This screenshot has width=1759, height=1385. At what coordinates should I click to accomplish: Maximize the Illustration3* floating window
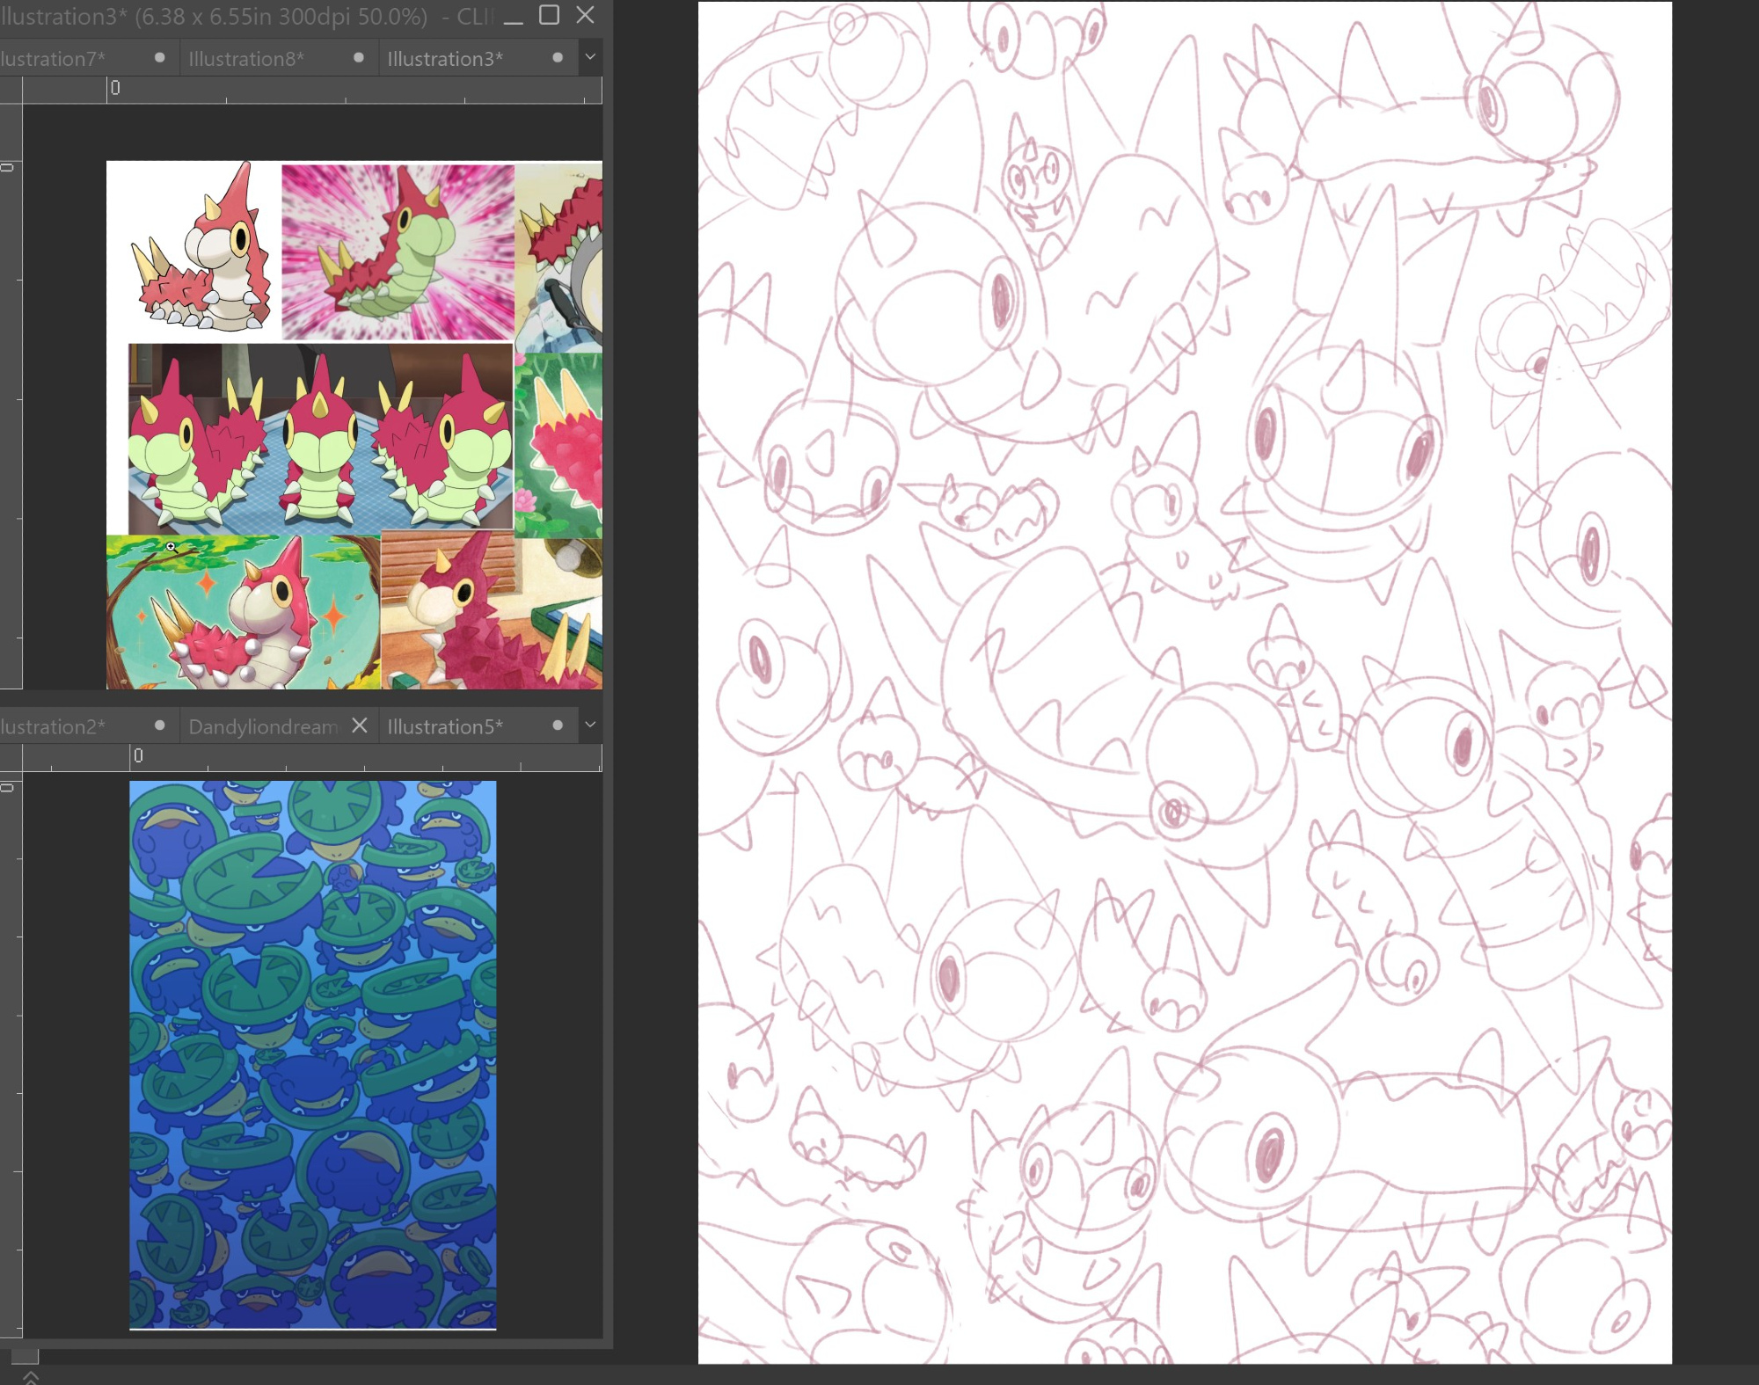tap(549, 15)
